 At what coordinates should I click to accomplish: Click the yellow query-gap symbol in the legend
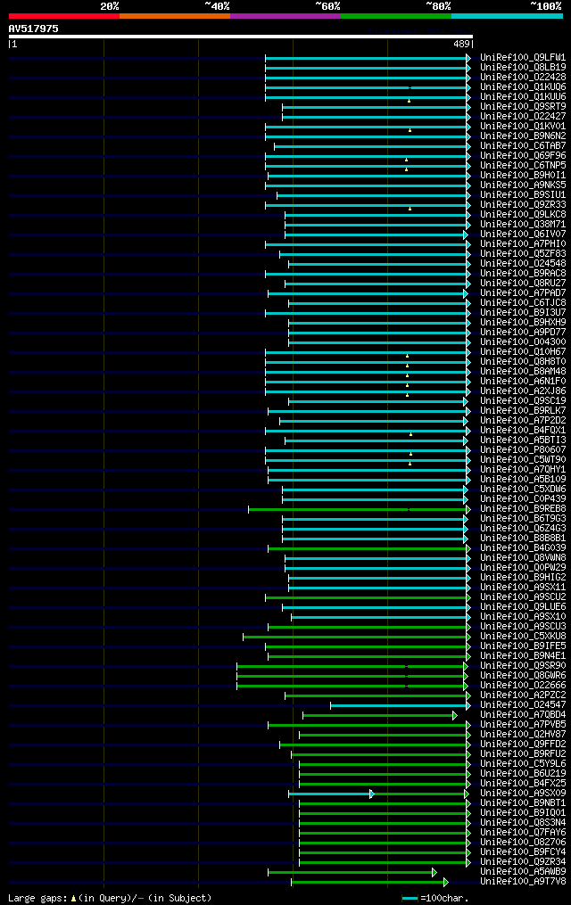click(73, 899)
